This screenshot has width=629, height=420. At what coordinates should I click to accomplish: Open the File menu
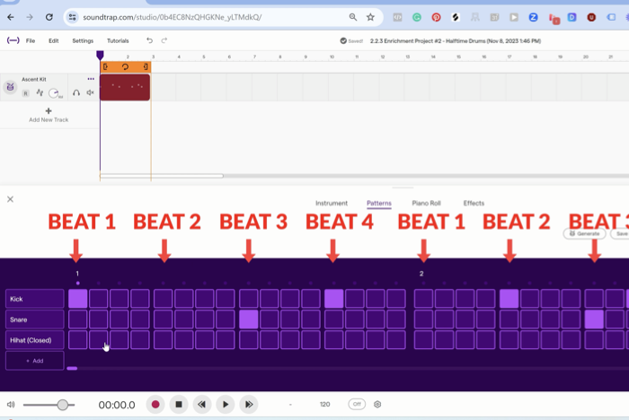tap(31, 41)
